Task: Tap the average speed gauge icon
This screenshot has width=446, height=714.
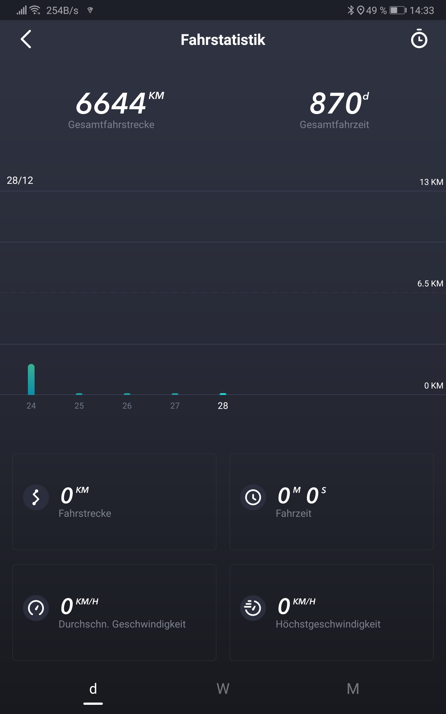Action: coord(36,608)
